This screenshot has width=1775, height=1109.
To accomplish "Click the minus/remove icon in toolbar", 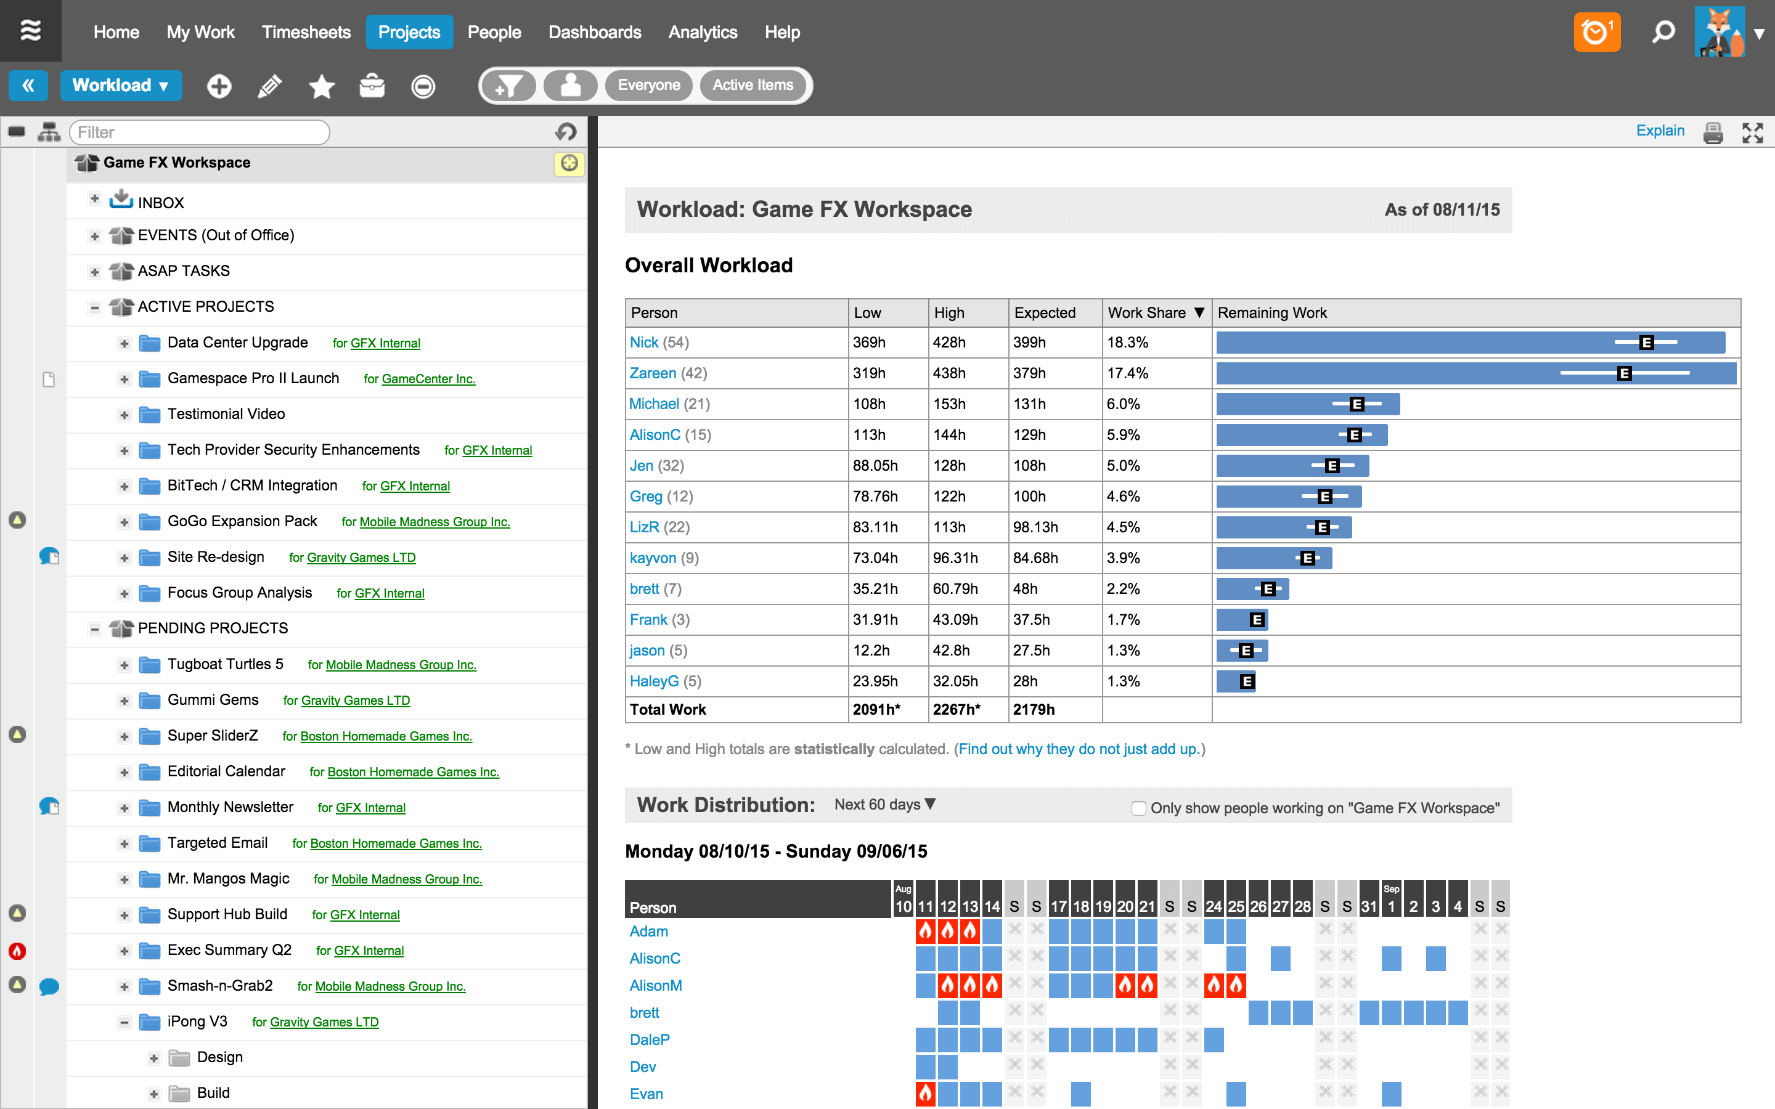I will point(422,86).
